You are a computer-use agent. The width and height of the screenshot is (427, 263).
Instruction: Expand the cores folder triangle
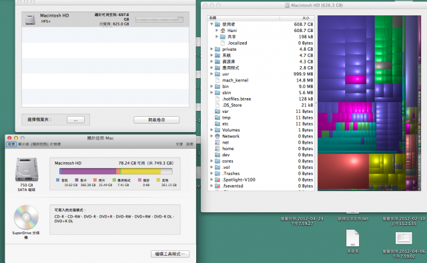(211, 161)
